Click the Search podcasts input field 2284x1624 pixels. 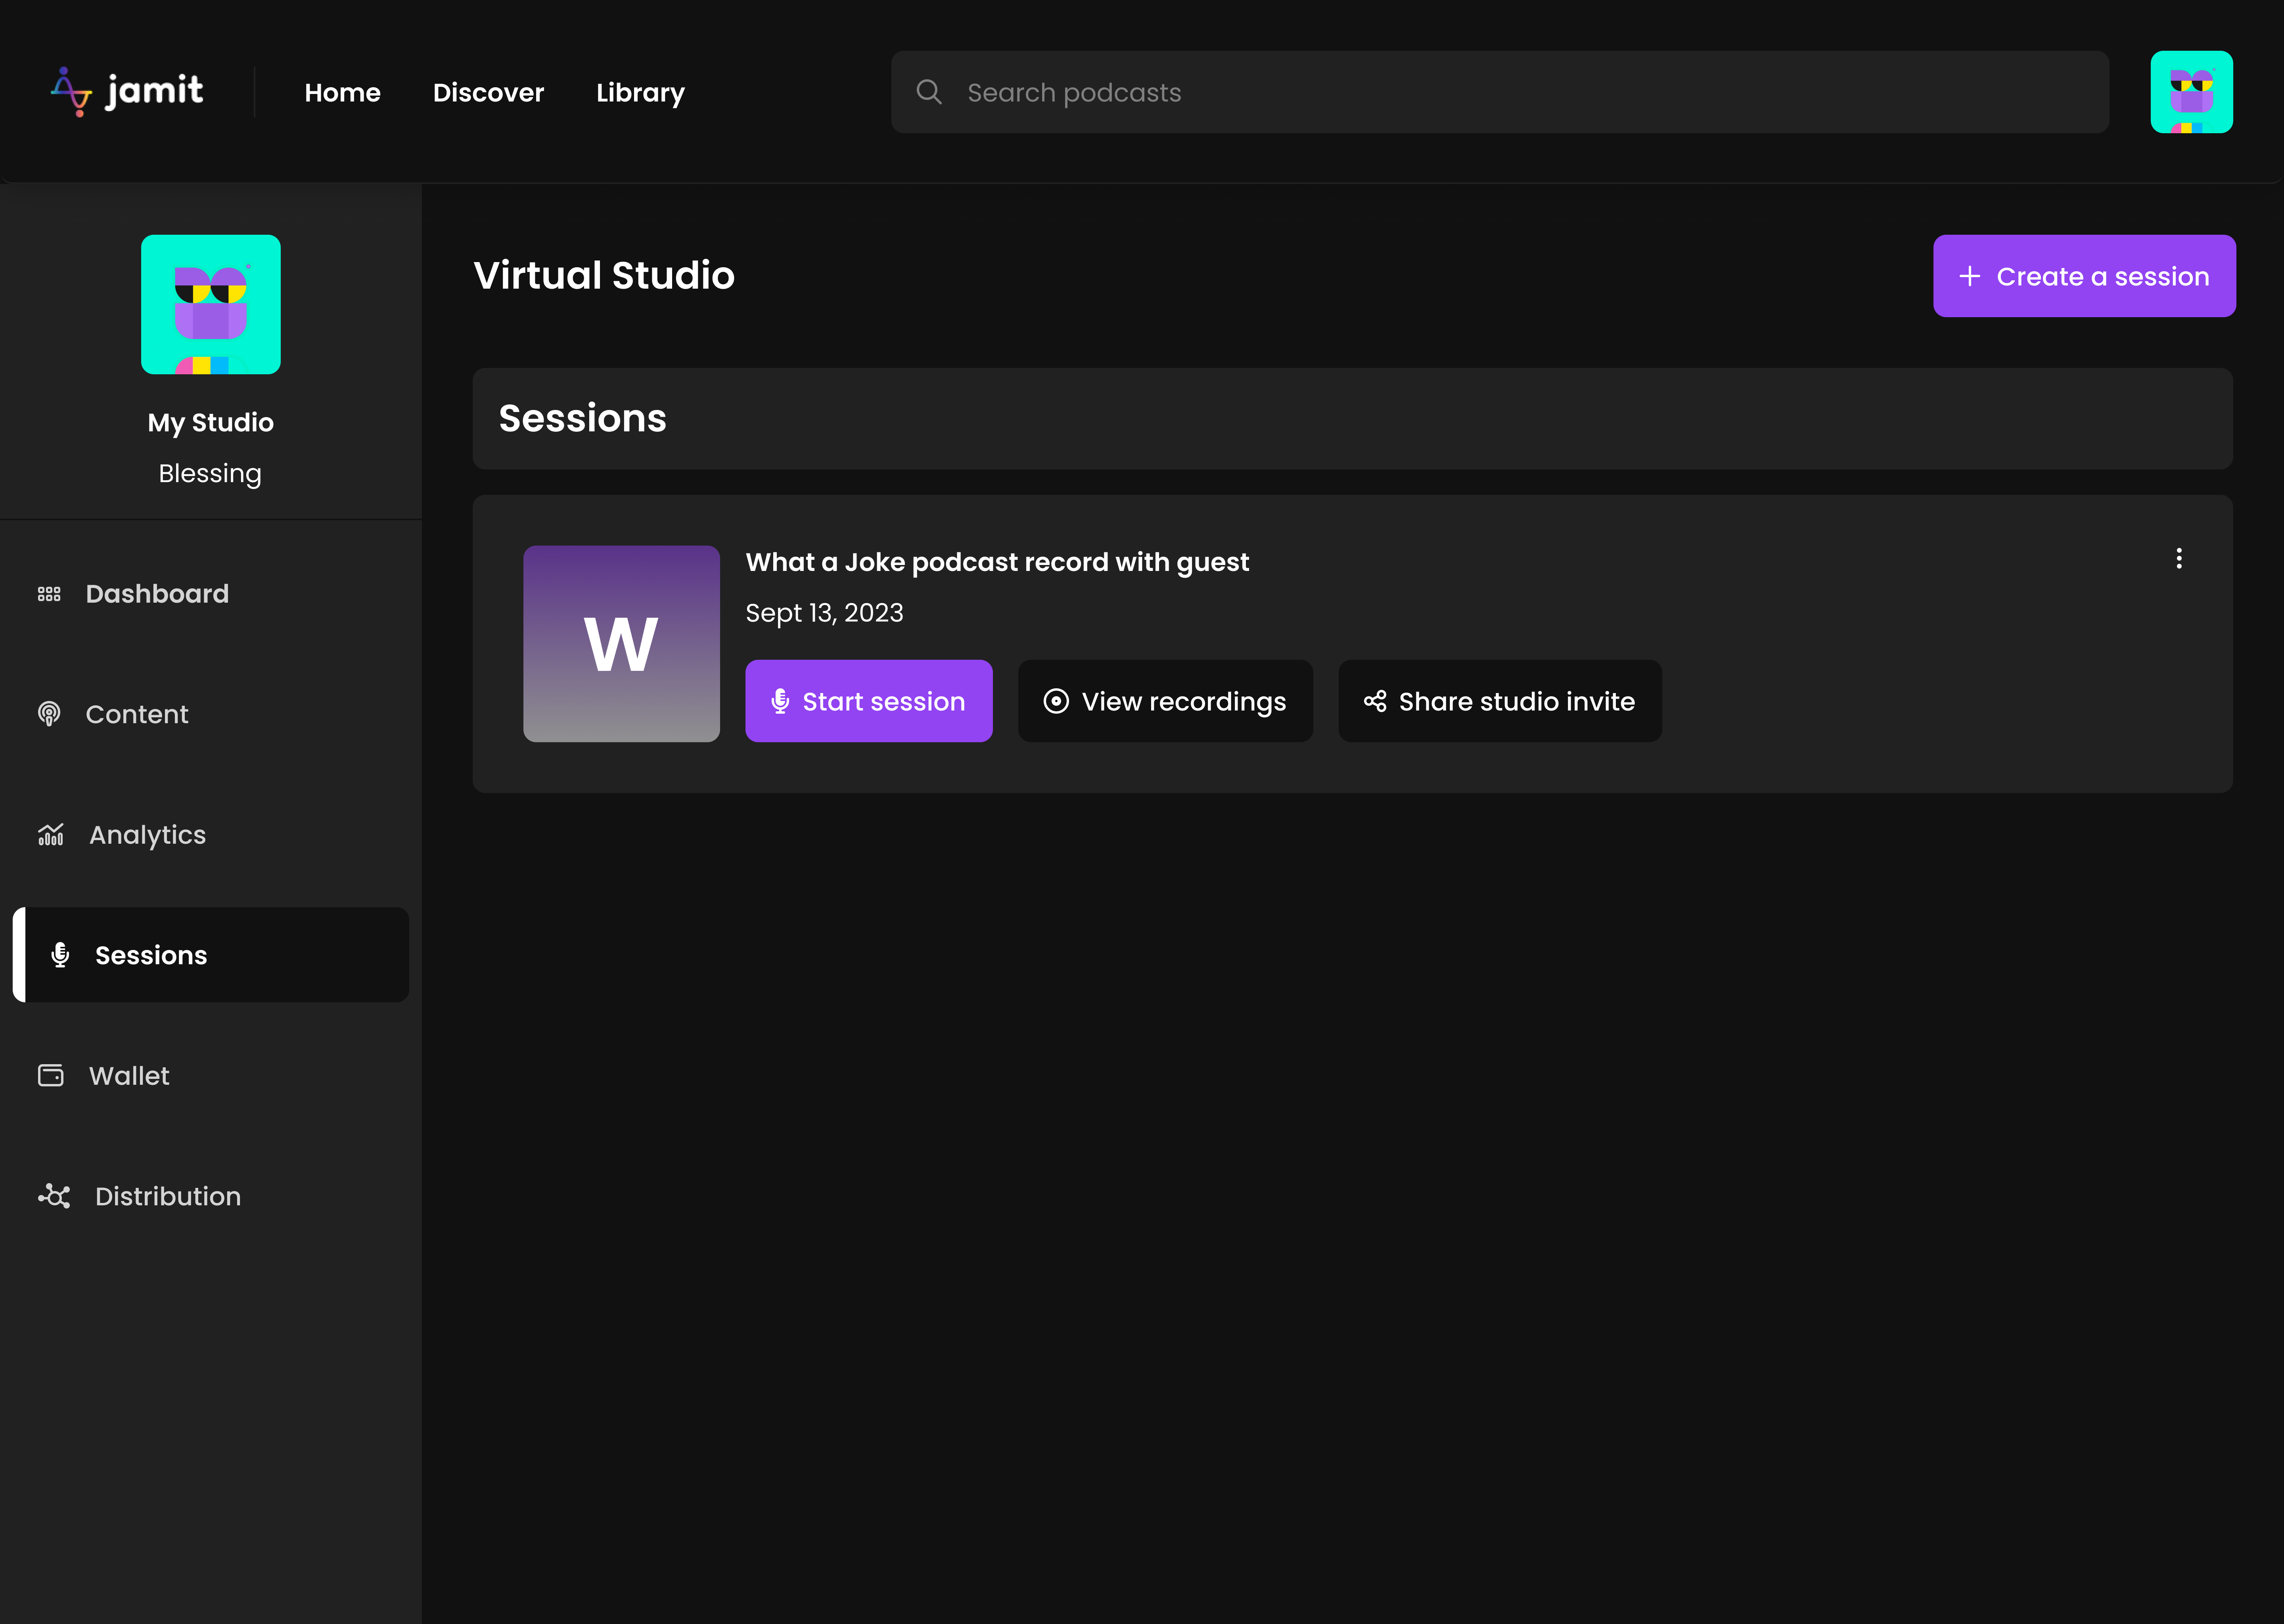pos(1500,92)
